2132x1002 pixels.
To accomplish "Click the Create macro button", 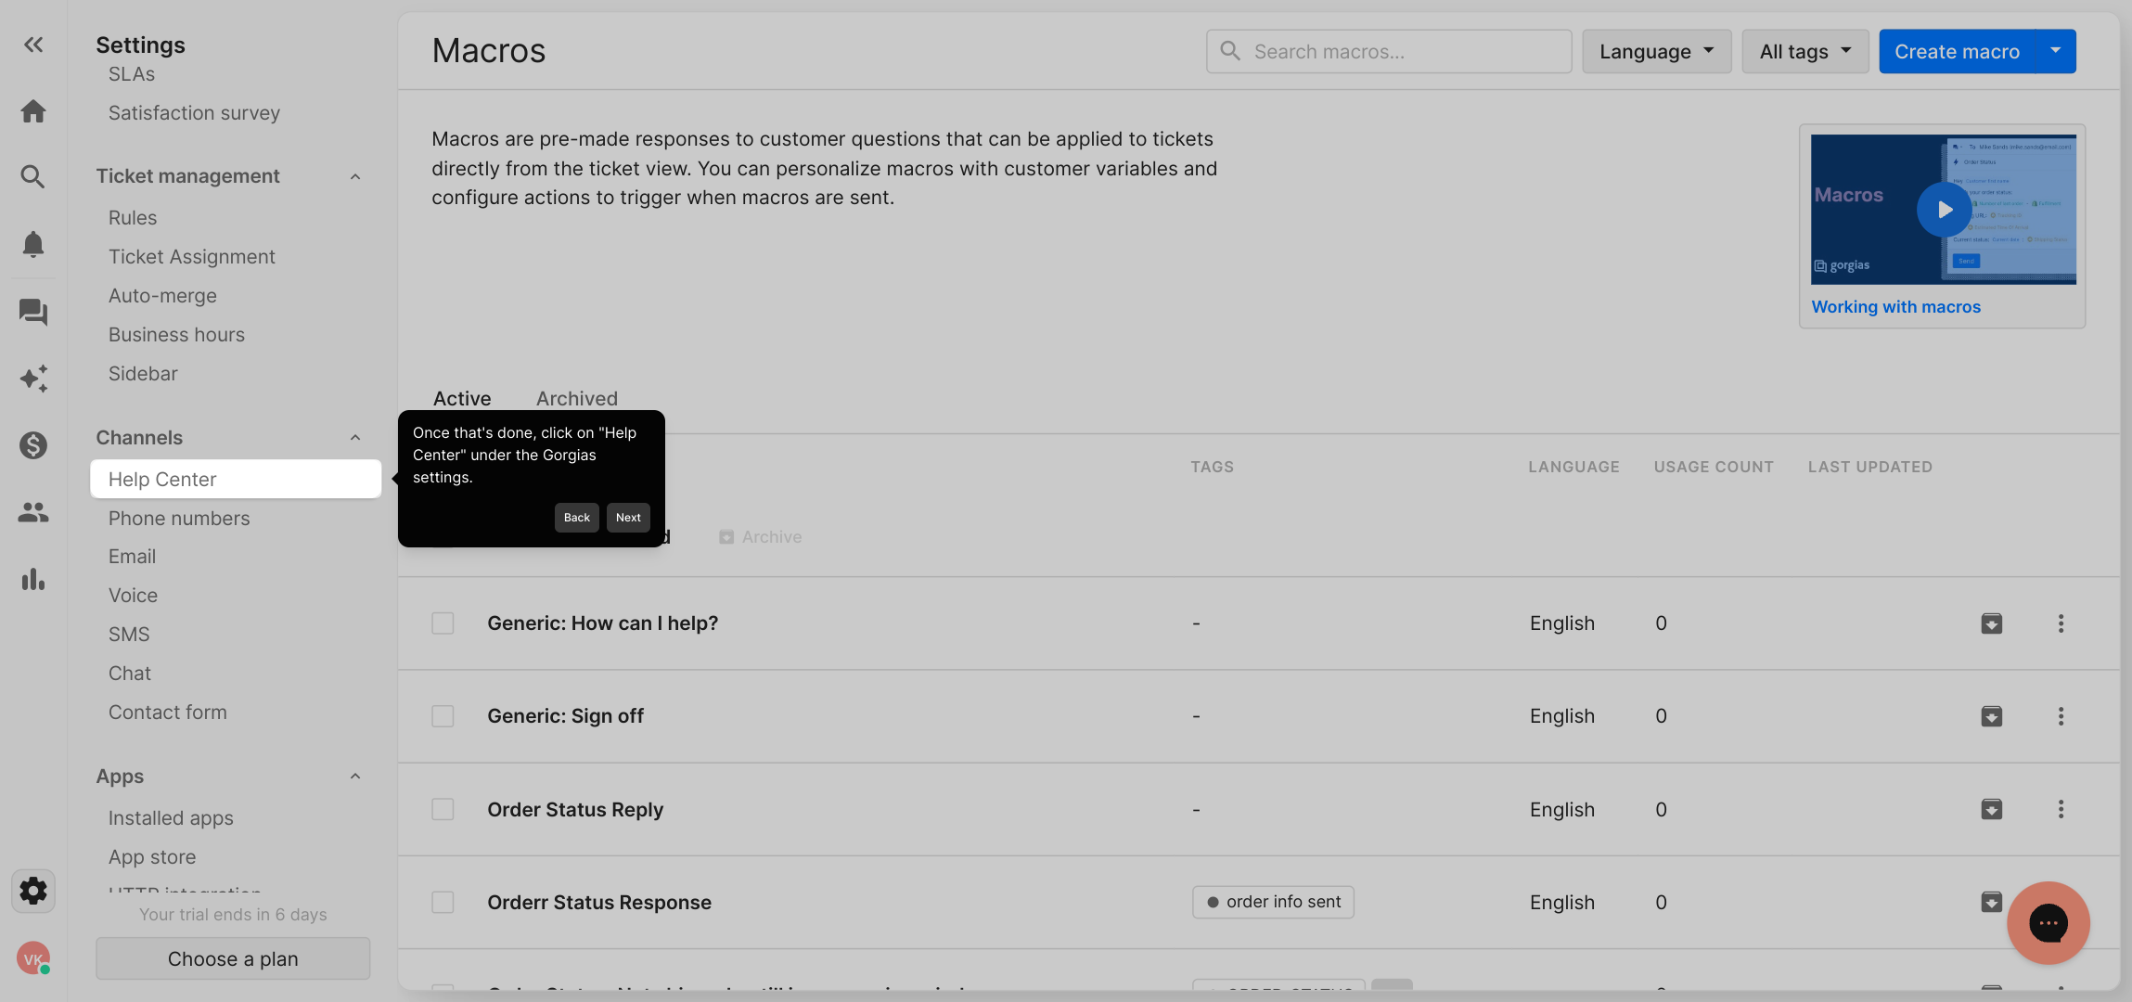I will pos(1957,51).
